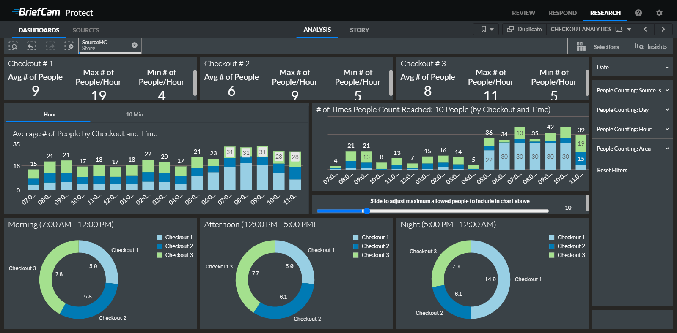Expand the People Counting: Source filter
677x333 pixels.
tap(633, 90)
